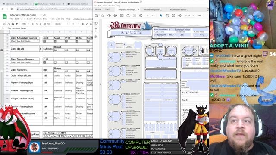Open the Data menu in Sheets

pos(45,19)
